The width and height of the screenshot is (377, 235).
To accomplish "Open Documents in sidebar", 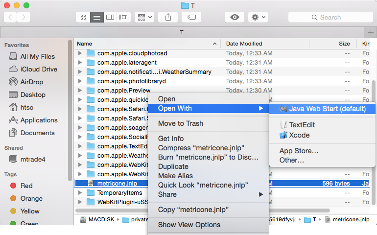I will 32,133.
